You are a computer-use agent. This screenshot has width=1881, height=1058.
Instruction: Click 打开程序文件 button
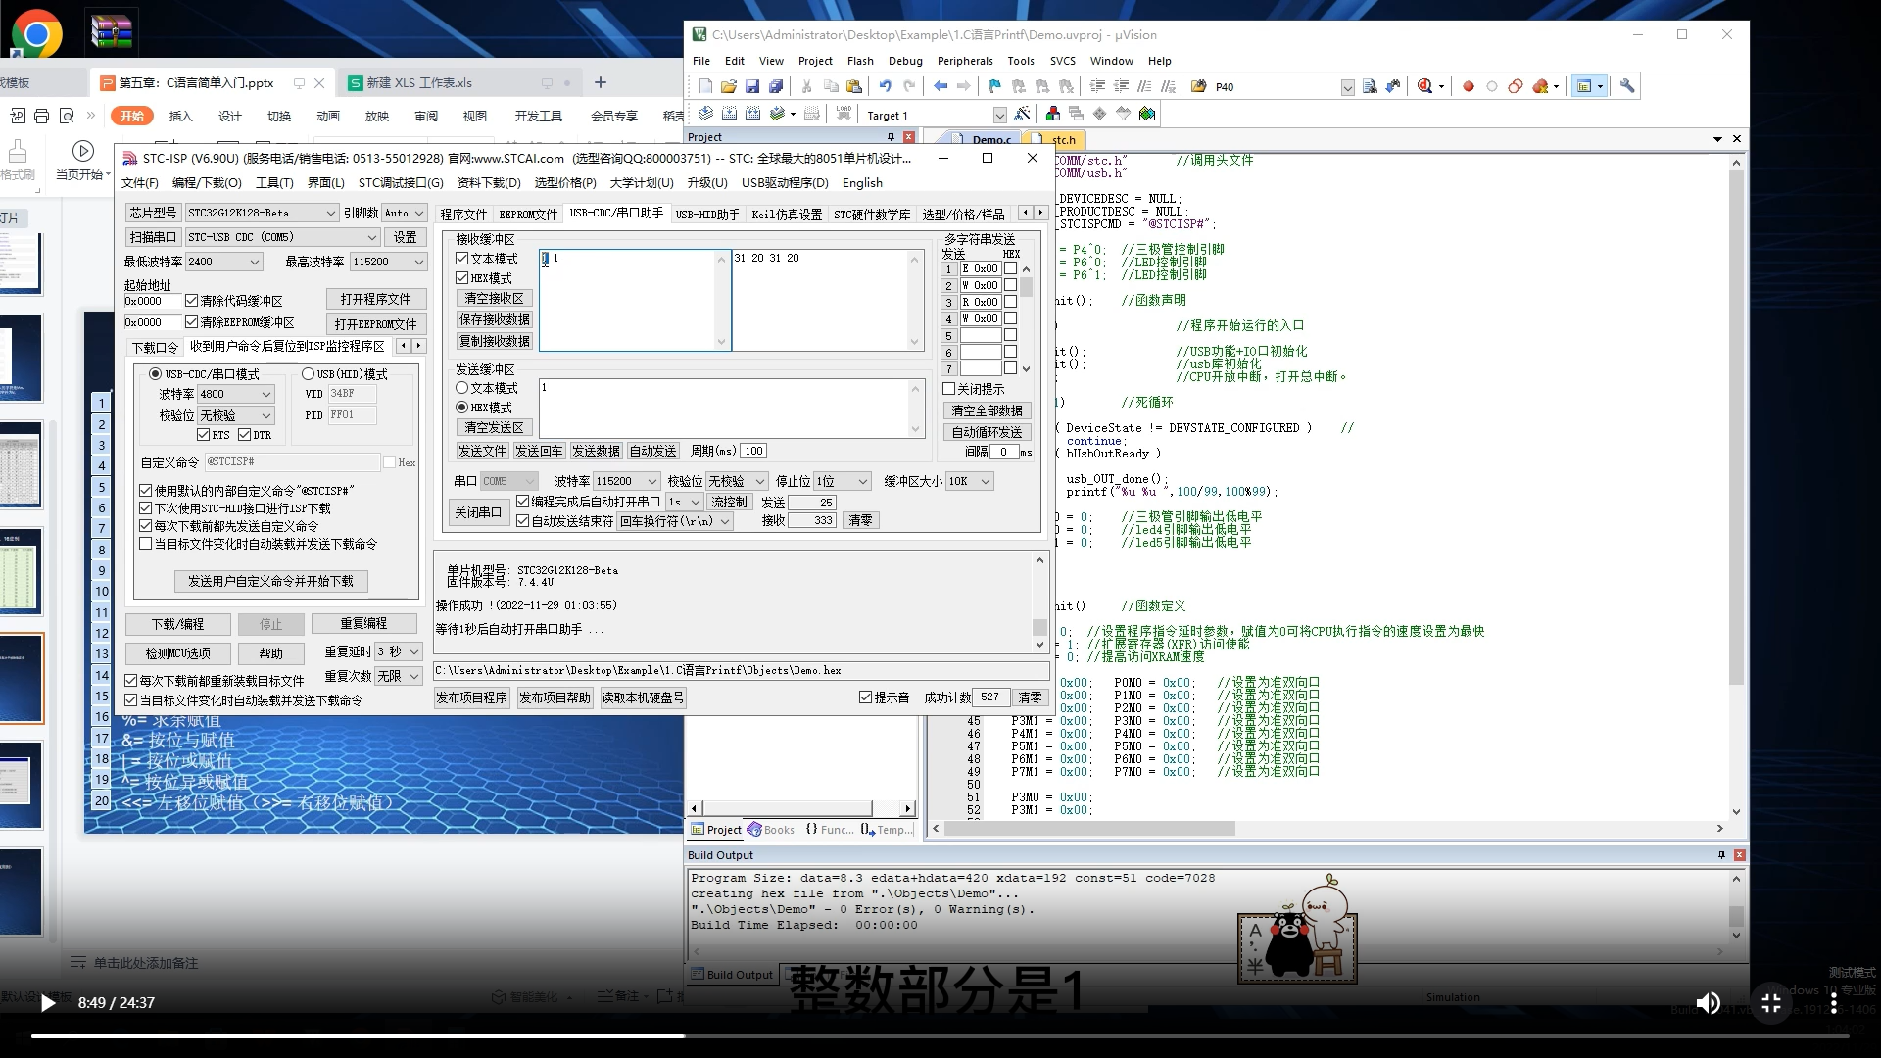[x=375, y=299]
